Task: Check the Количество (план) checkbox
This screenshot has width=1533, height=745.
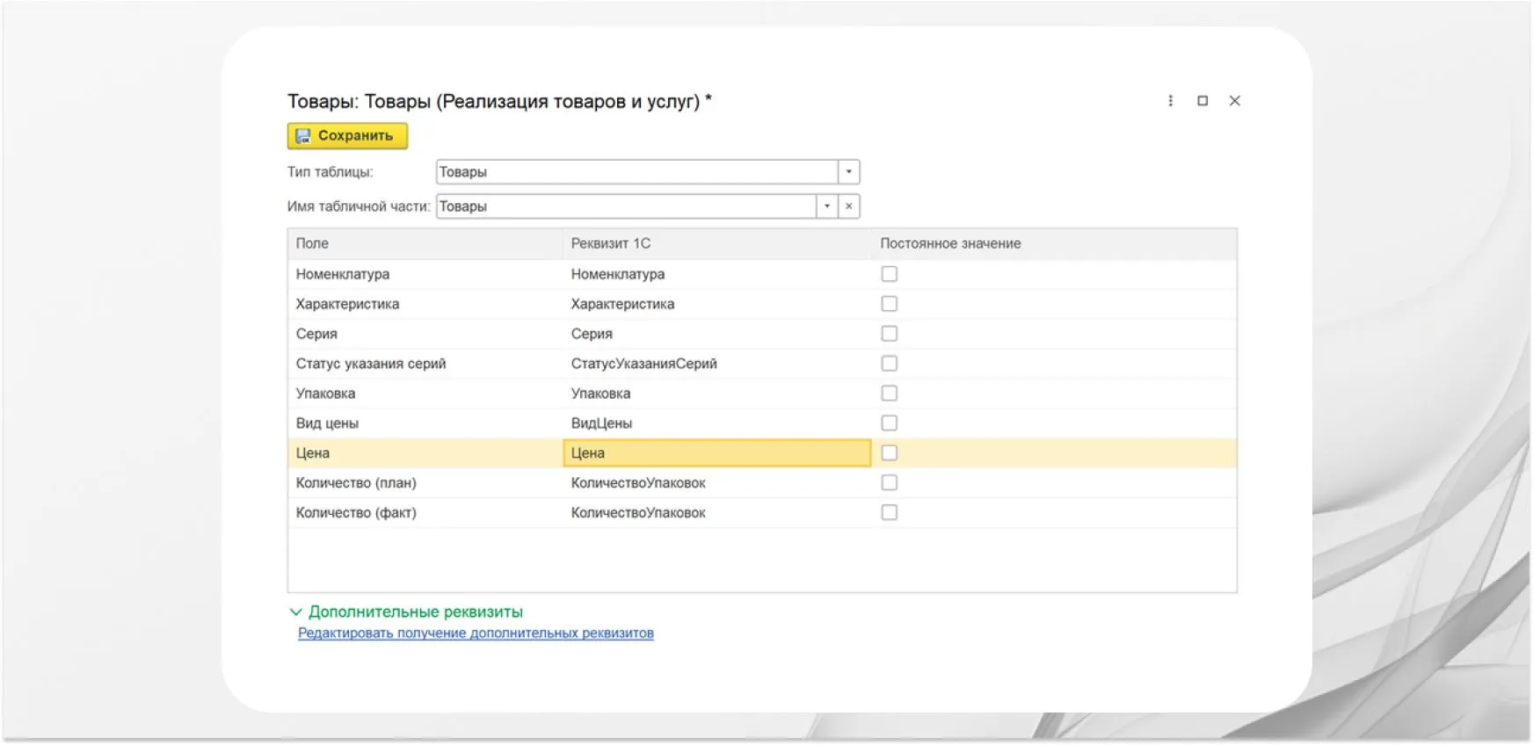Action: pyautogui.click(x=890, y=483)
